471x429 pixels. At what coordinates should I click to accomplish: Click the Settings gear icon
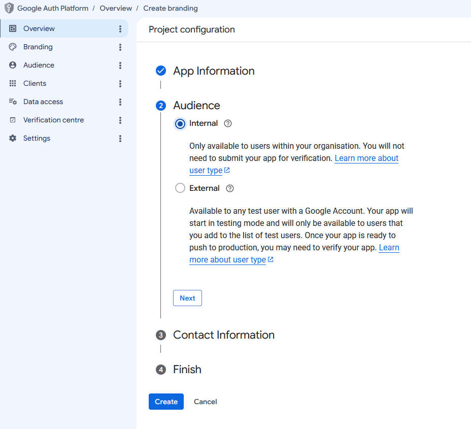click(x=13, y=138)
